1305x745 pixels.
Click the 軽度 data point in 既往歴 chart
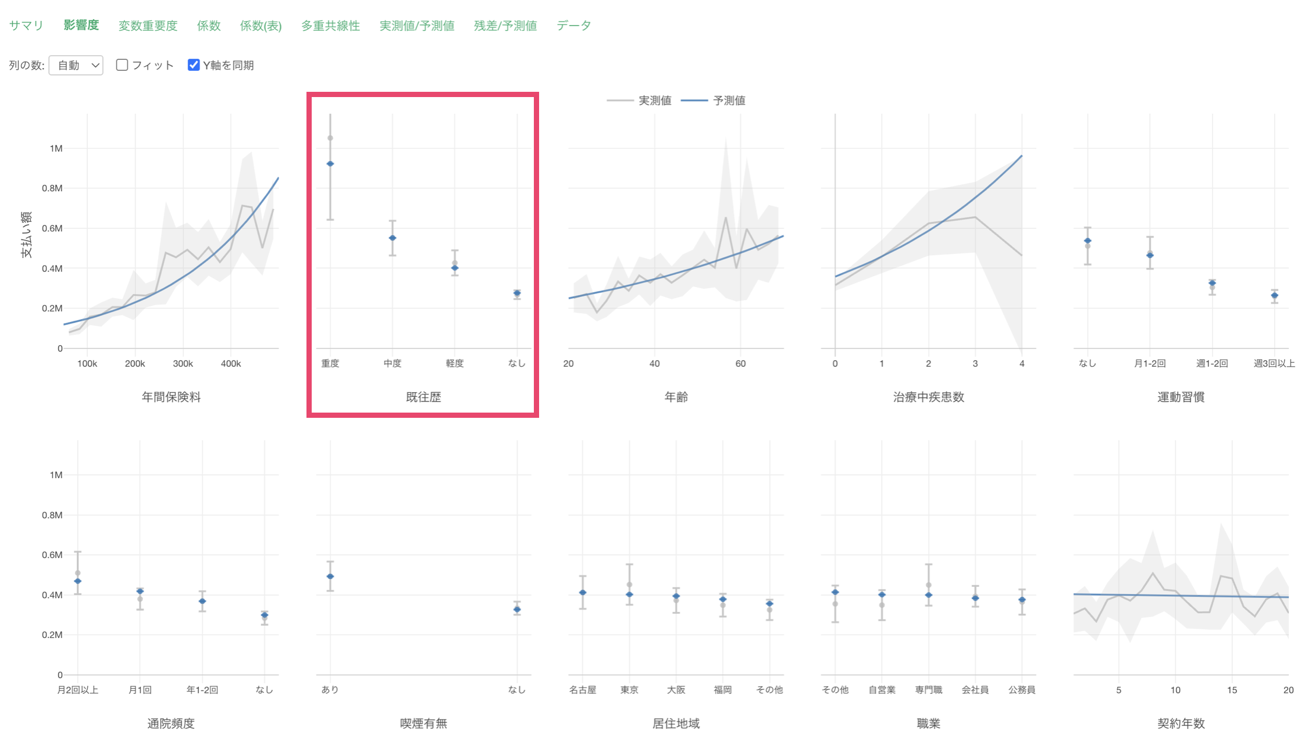tap(455, 268)
